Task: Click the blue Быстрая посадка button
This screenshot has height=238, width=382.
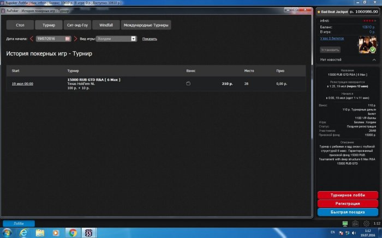Action: click(x=348, y=212)
